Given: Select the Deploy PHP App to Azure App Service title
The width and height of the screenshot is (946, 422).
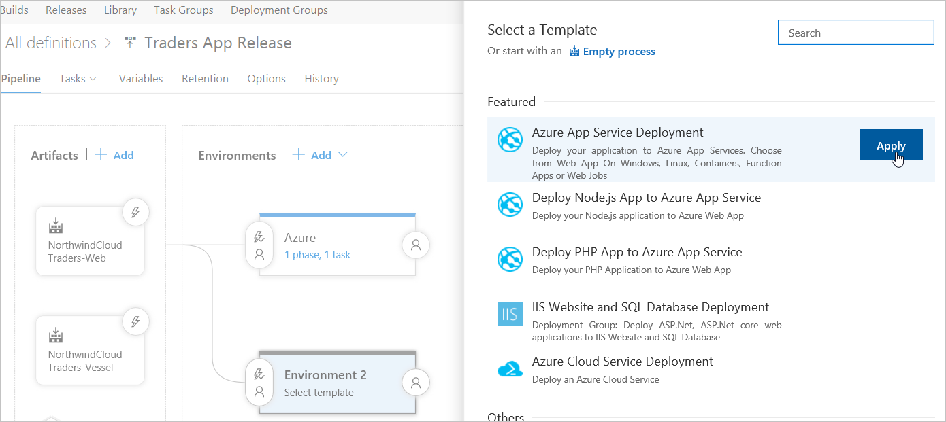Looking at the screenshot, I should tap(637, 252).
